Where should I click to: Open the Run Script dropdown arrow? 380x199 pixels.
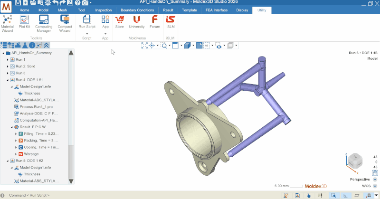tap(86, 33)
